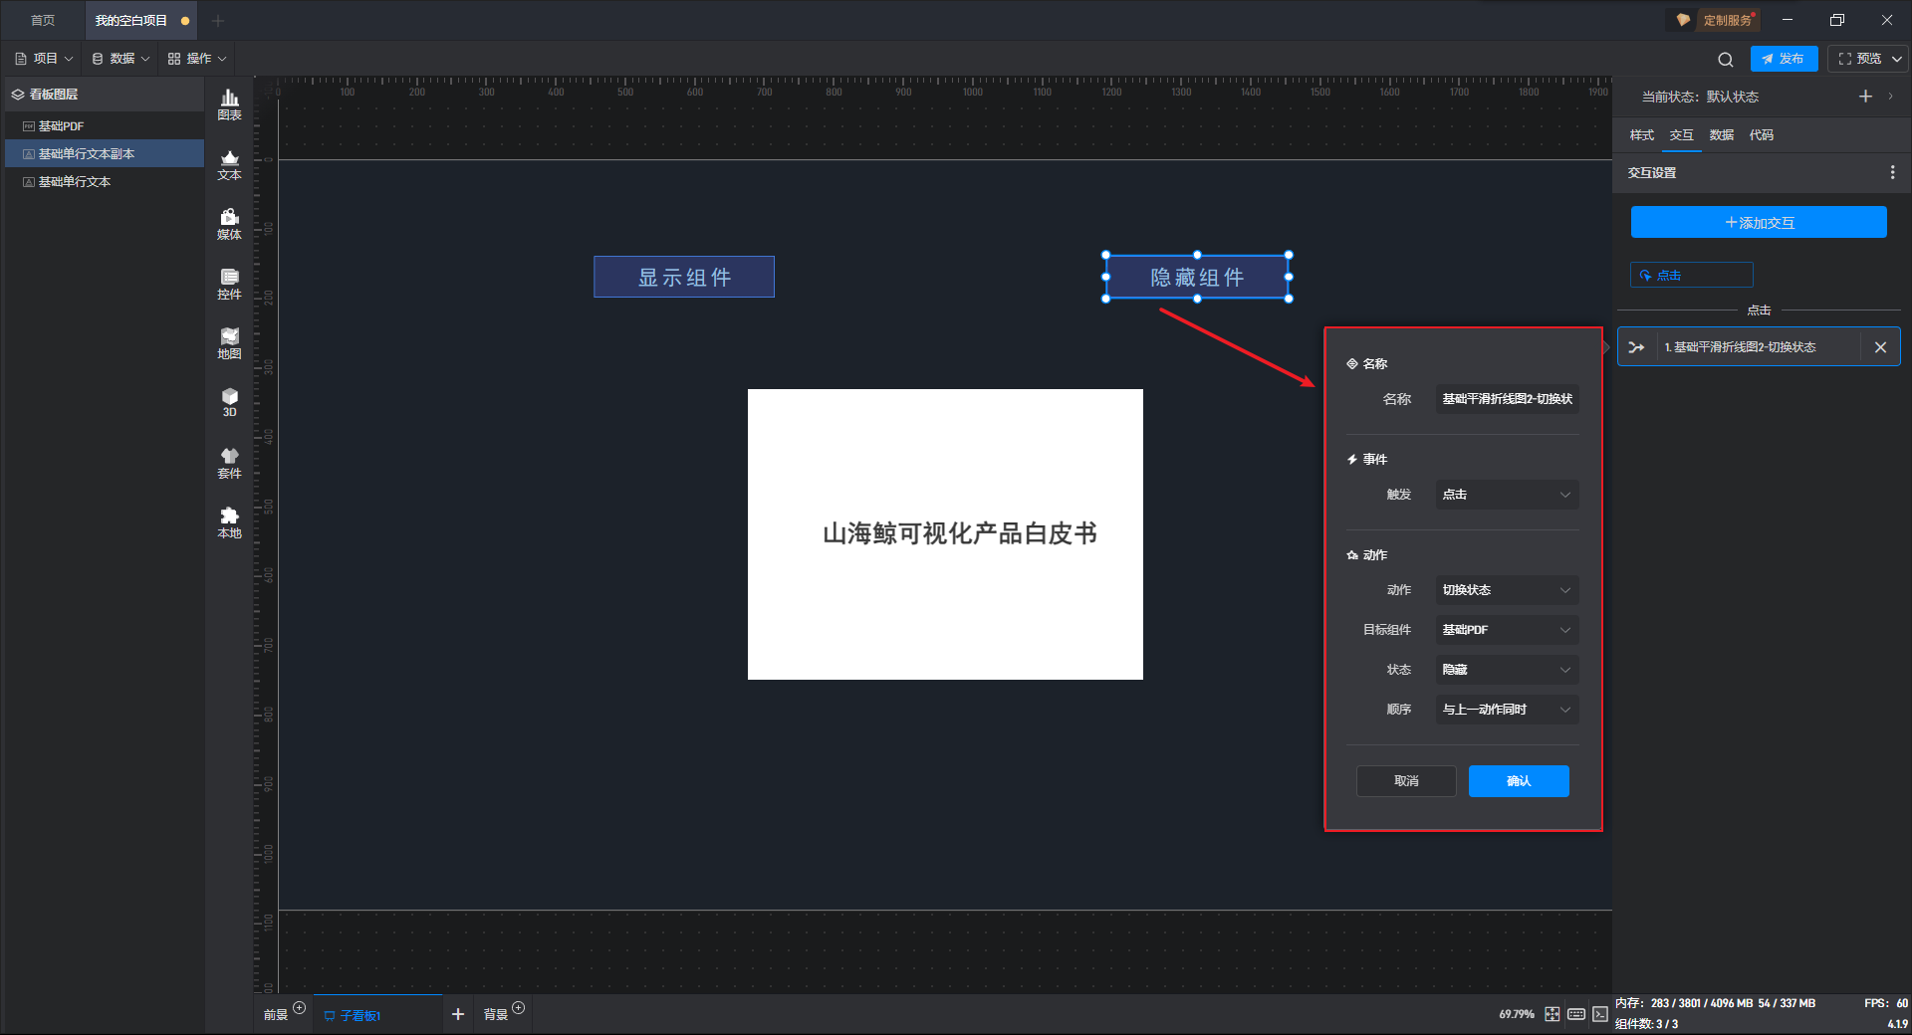Expand the 触发 trigger dropdown
The width and height of the screenshot is (1912, 1035).
(1507, 495)
